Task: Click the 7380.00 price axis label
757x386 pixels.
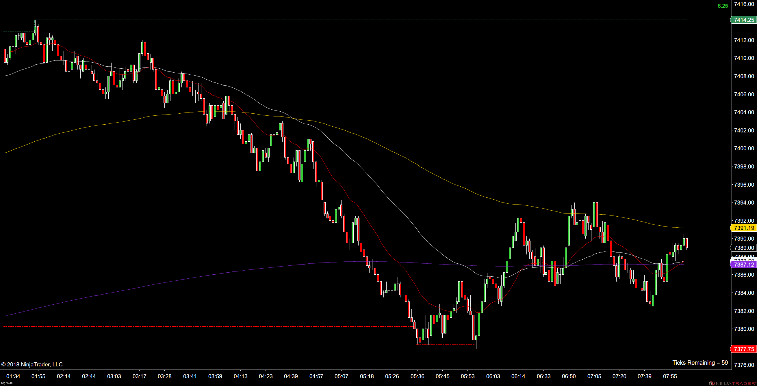Action: pos(744,329)
